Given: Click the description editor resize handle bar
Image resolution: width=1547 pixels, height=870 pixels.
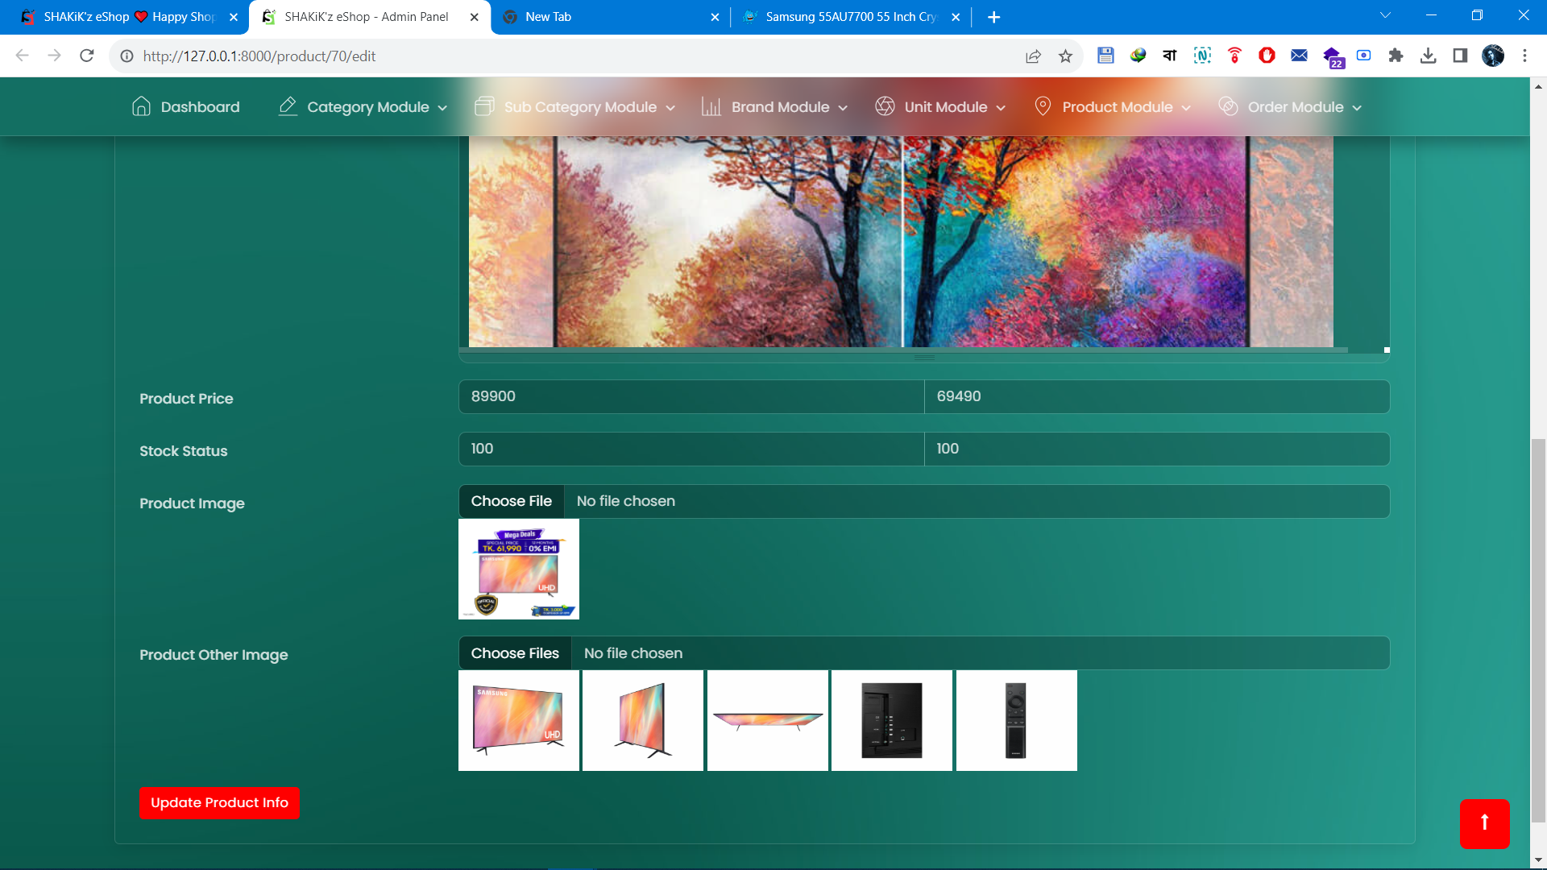Looking at the screenshot, I should 924,357.
